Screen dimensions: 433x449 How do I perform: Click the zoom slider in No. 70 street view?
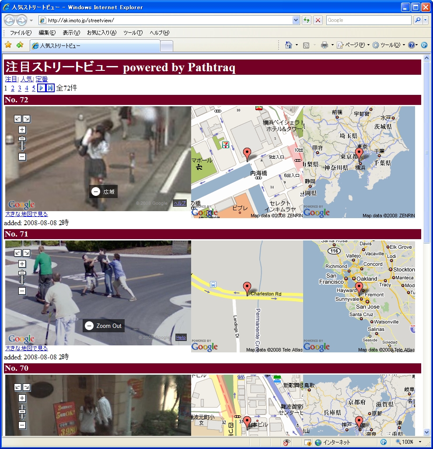click(22, 411)
